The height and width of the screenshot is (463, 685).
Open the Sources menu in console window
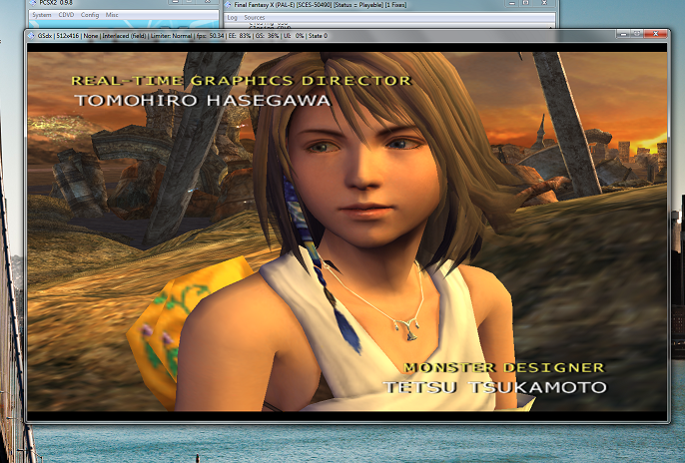[x=255, y=17]
